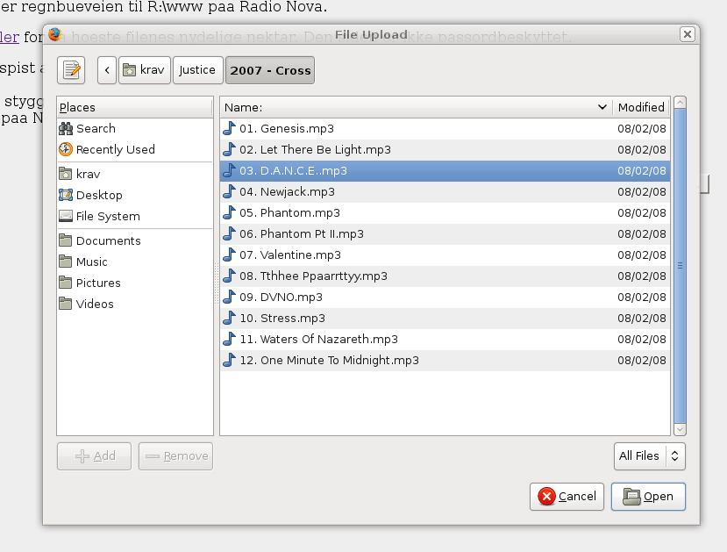Select 12. One Minute To Midnight.mp3
The height and width of the screenshot is (552, 727).
(x=445, y=361)
